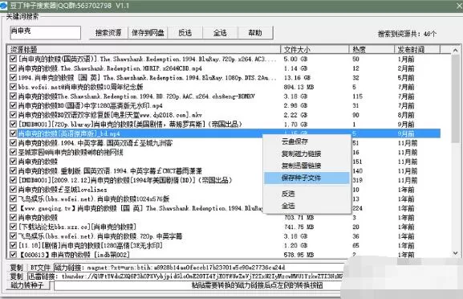Click heat value 319
This screenshot has width=463, height=299.
pos(357,180)
